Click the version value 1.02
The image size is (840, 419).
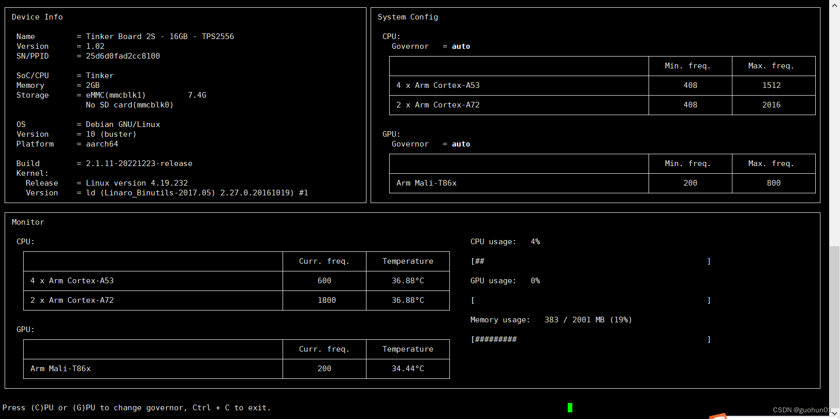95,46
